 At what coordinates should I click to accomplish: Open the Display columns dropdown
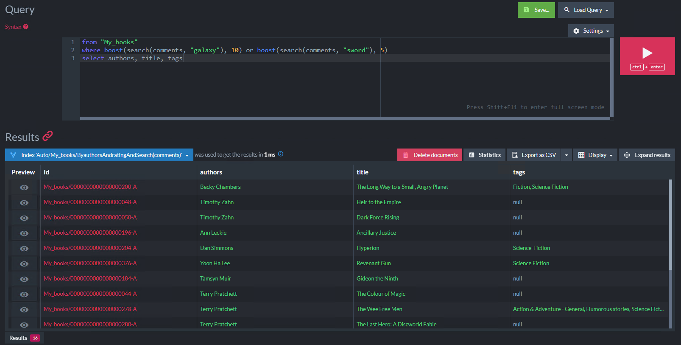point(595,155)
